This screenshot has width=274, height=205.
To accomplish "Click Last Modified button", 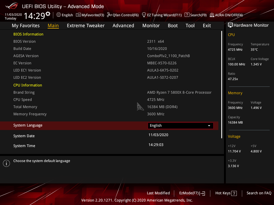I will coord(158,193).
